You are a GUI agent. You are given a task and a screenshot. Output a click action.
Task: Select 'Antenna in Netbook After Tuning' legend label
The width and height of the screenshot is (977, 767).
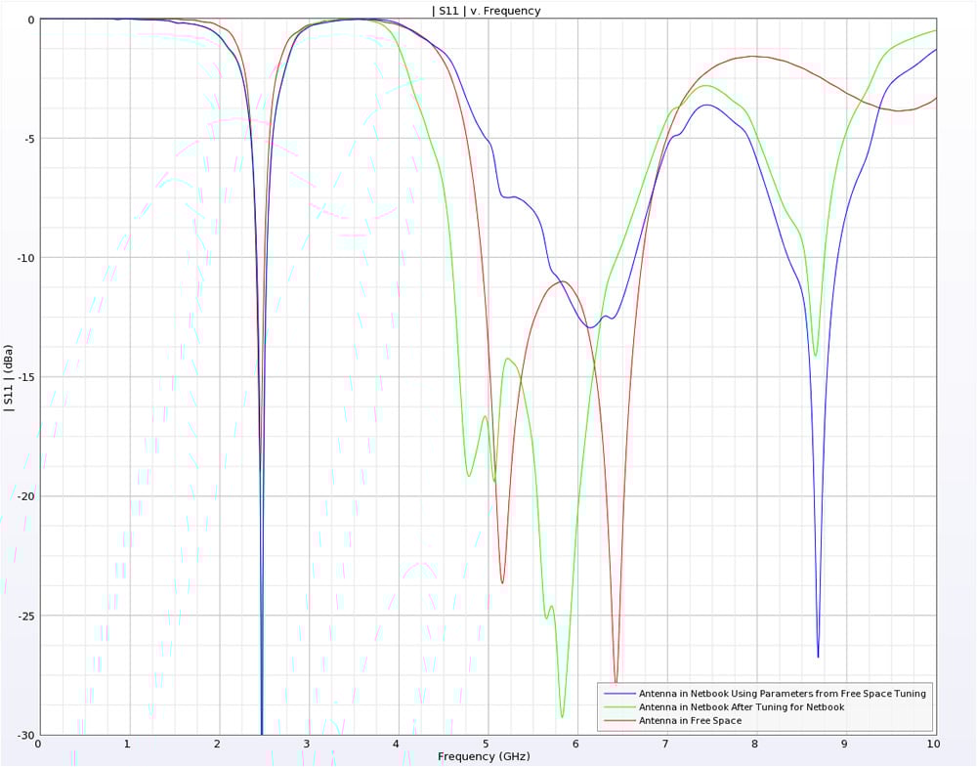741,706
